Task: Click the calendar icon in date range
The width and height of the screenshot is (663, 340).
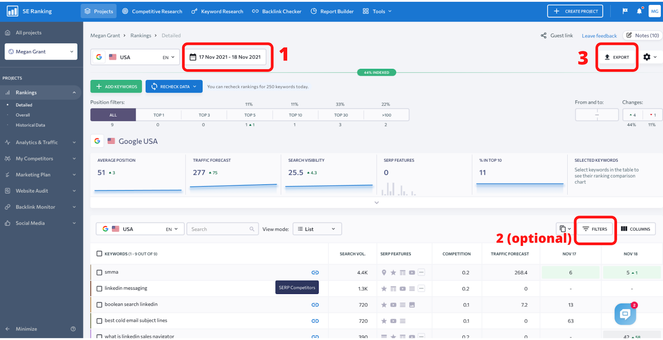Action: click(x=193, y=57)
